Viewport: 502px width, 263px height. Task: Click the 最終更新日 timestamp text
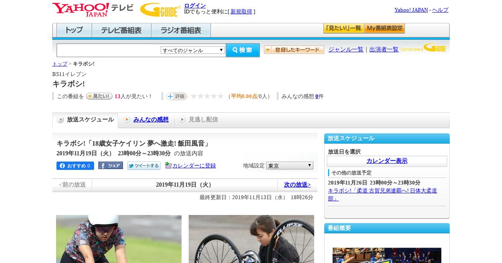[256, 197]
